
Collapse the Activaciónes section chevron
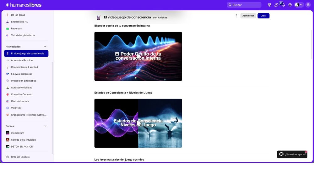click(45, 47)
